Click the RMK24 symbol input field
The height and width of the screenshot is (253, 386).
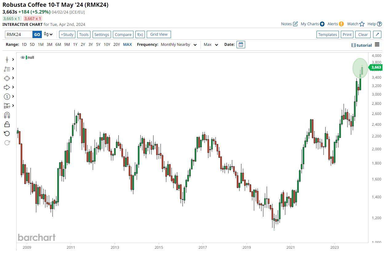19,34
